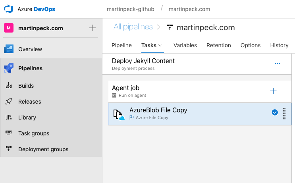This screenshot has height=183, width=295.
Task: Open Releases under Pipelines
Action: [x=29, y=102]
